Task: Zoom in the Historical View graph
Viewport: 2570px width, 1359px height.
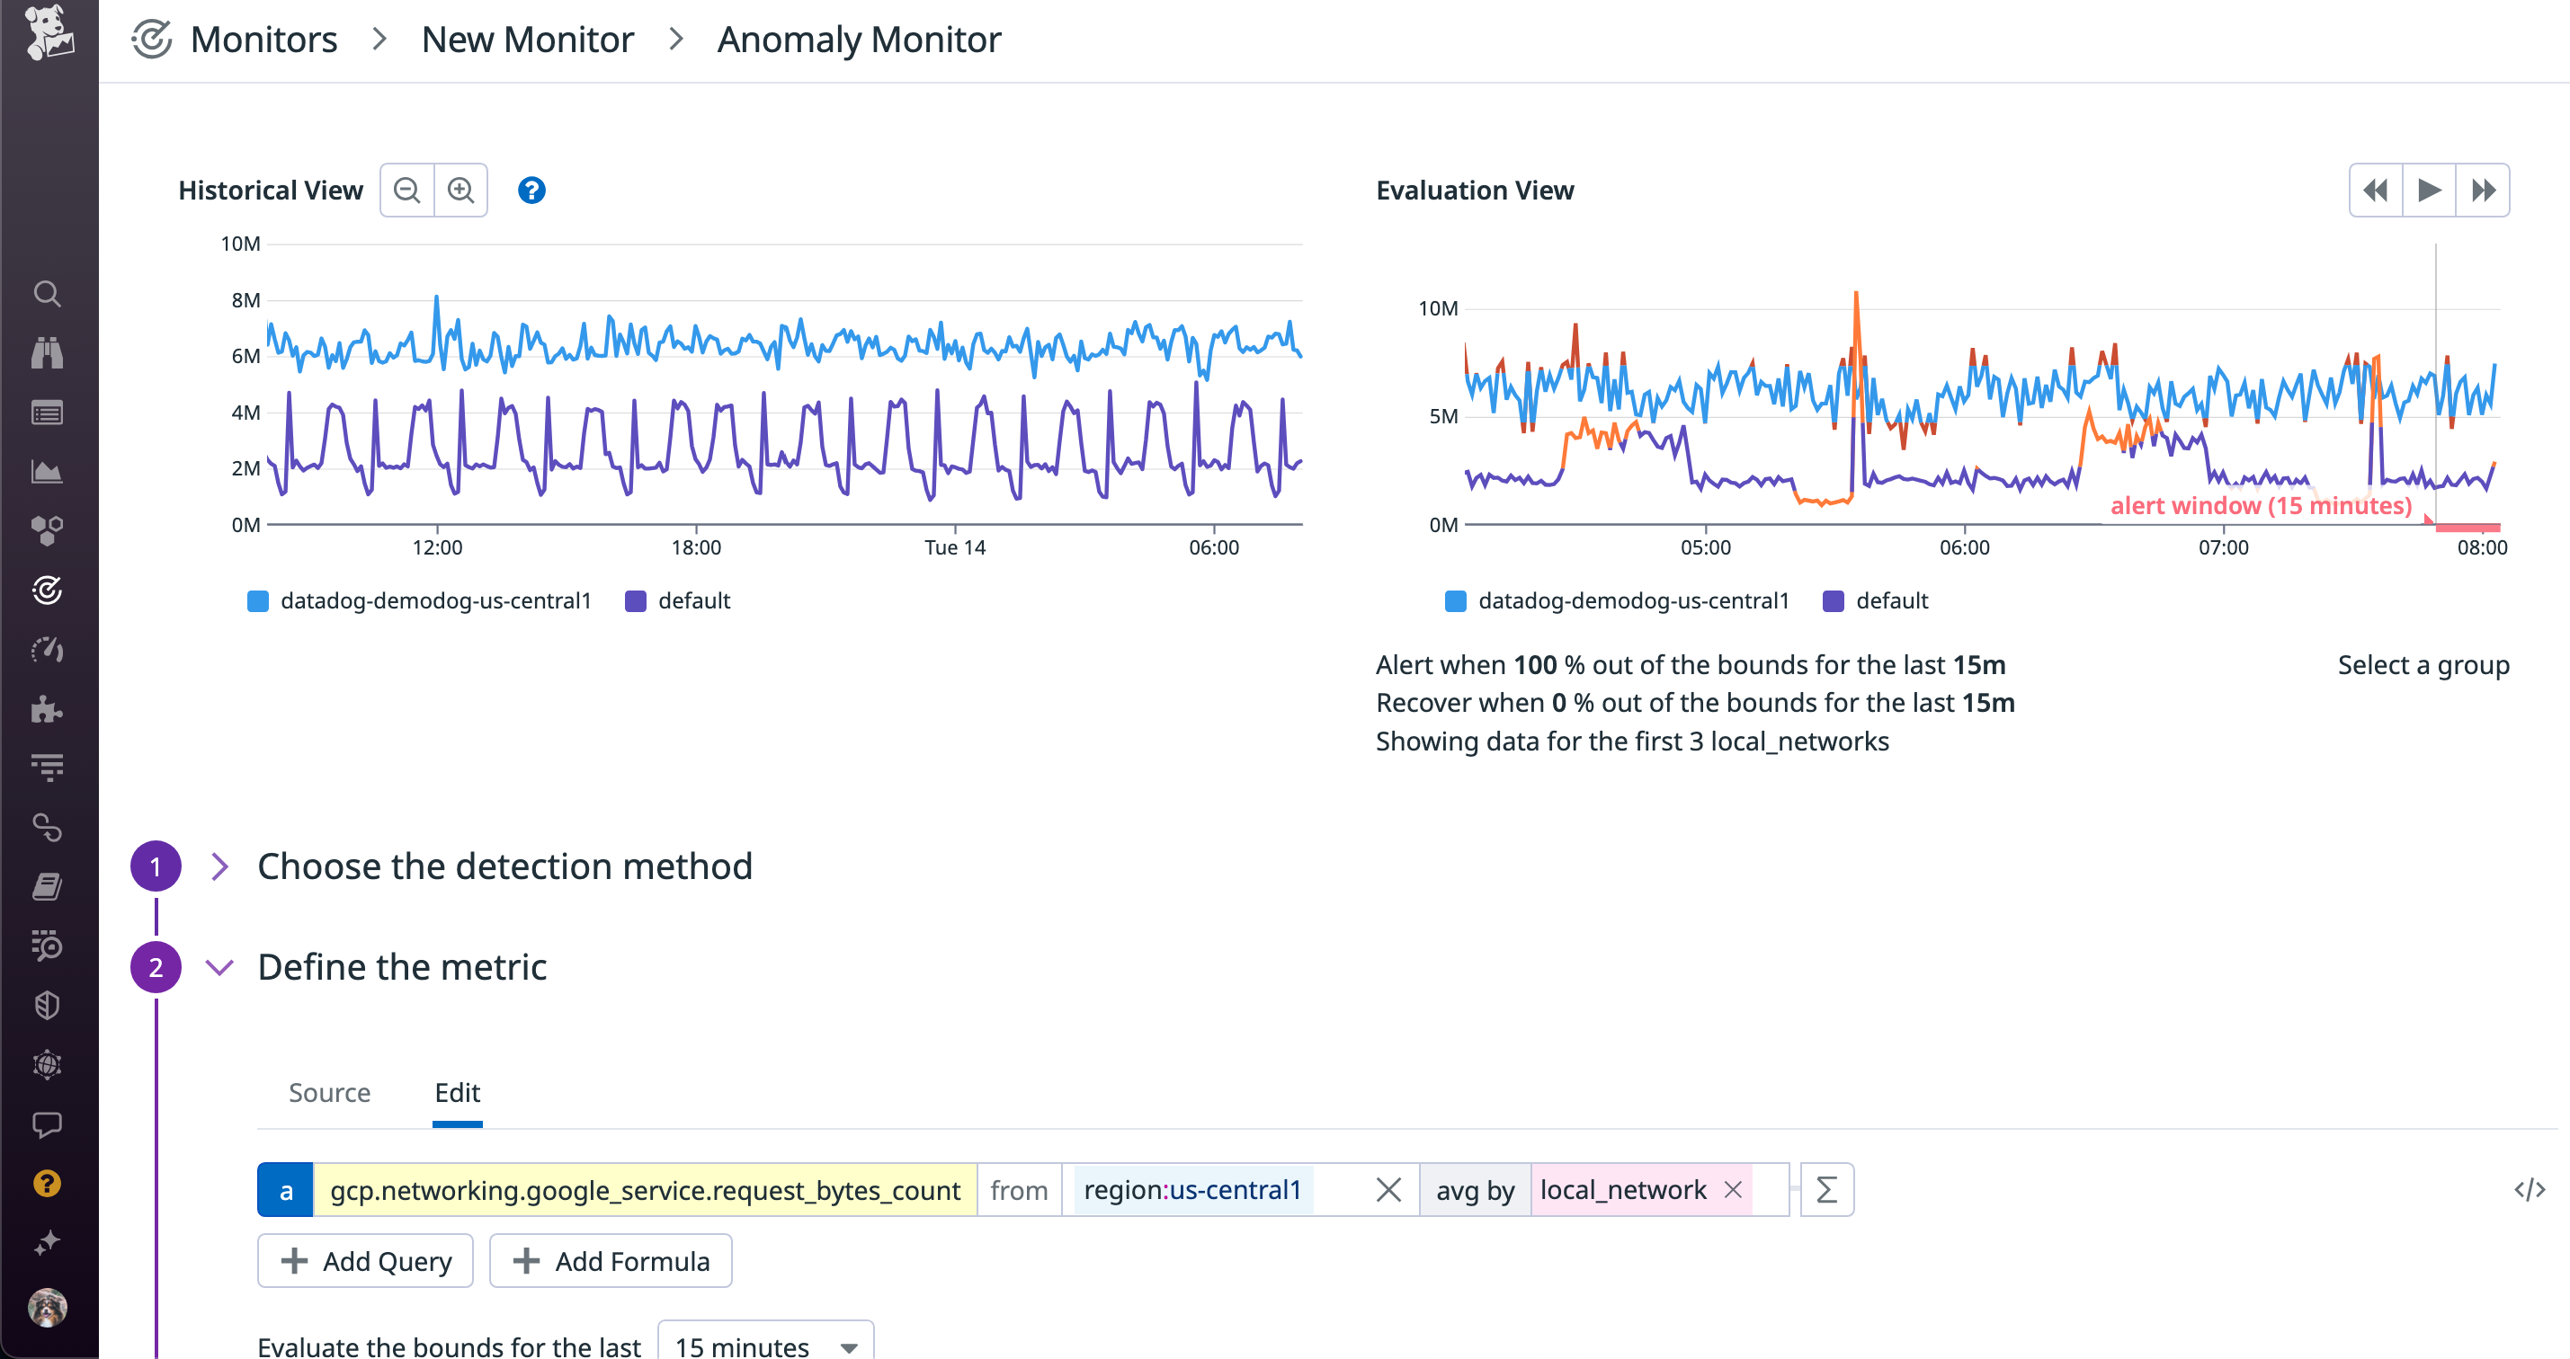Action: [x=461, y=190]
